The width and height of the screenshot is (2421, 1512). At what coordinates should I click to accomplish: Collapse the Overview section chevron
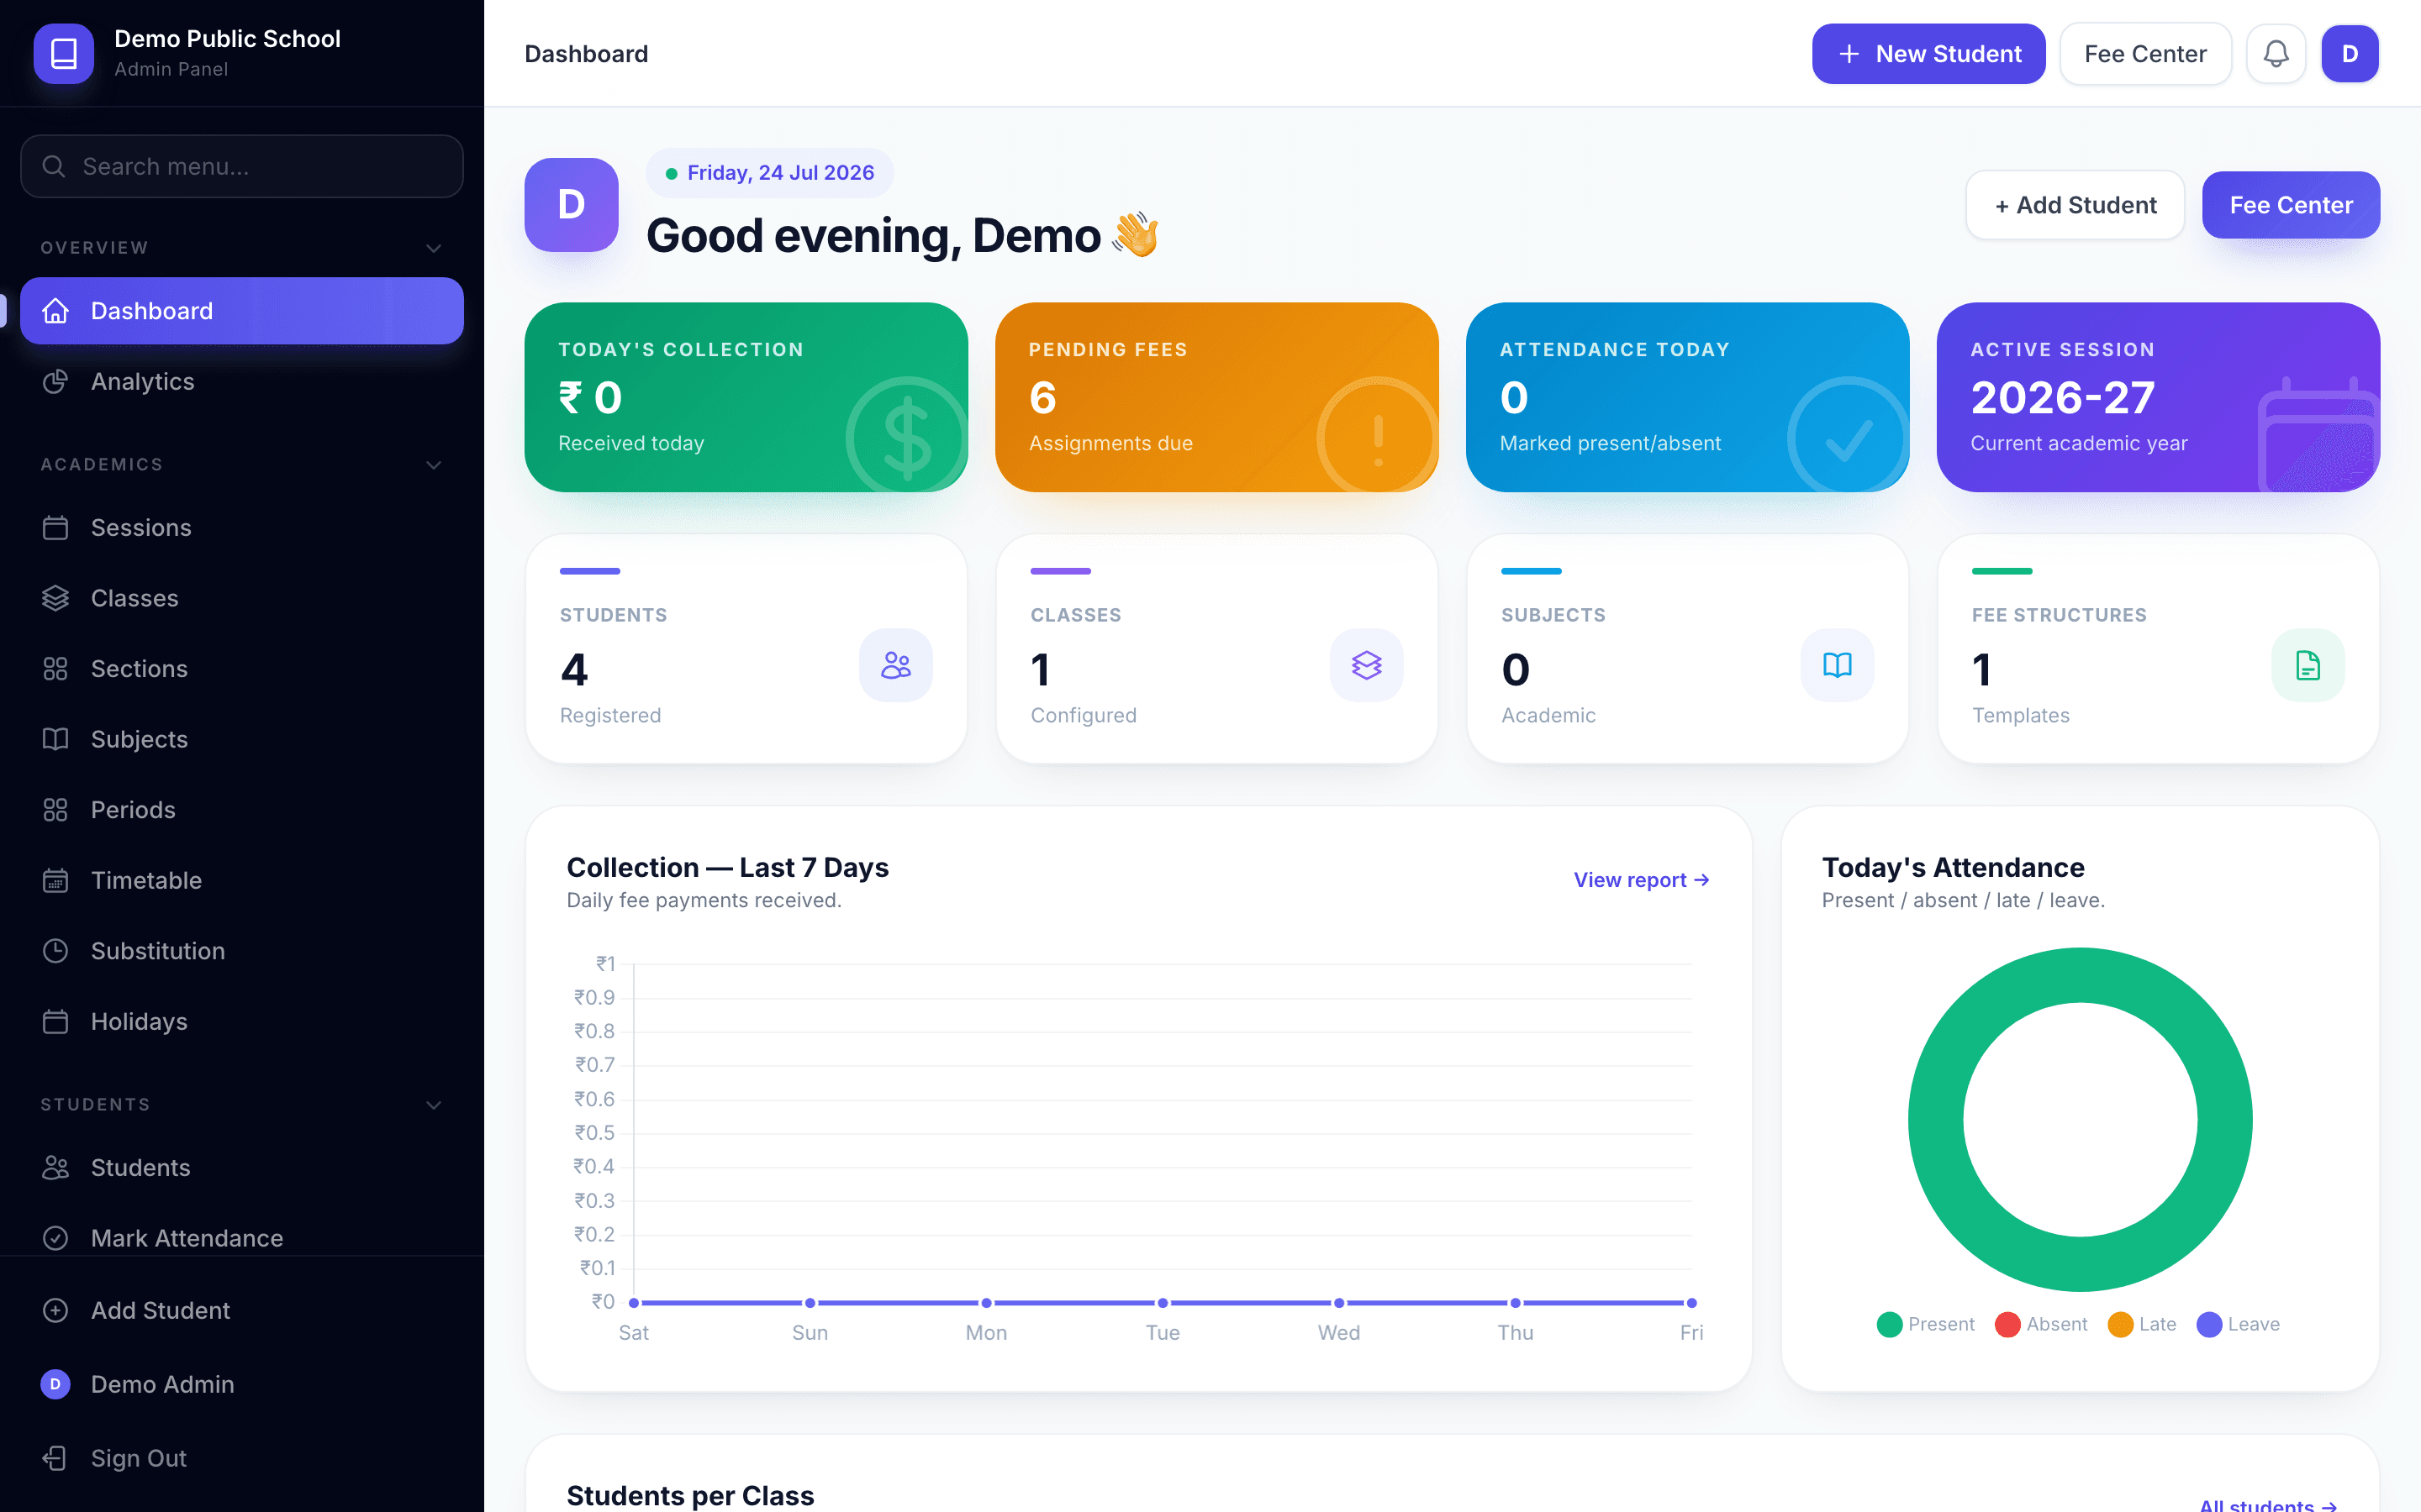click(434, 248)
